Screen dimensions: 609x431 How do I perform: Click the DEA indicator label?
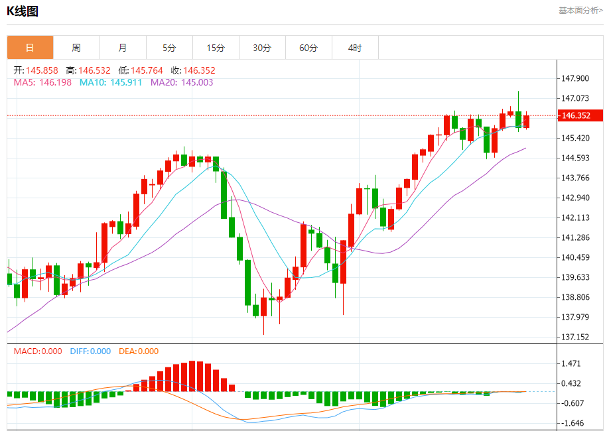click(x=139, y=351)
